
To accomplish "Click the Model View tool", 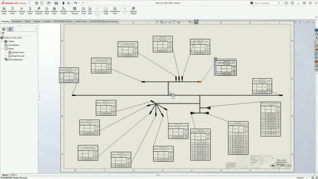I will [x=4, y=10].
